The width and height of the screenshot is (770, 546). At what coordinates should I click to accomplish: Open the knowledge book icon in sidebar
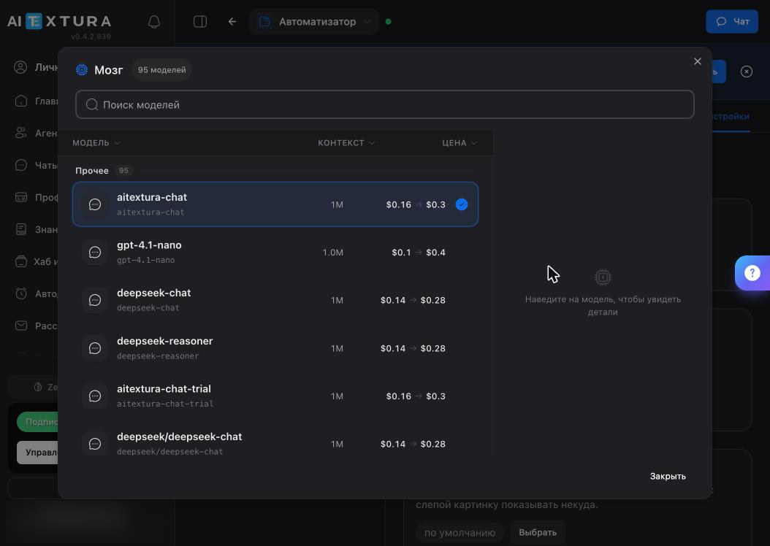[21, 229]
